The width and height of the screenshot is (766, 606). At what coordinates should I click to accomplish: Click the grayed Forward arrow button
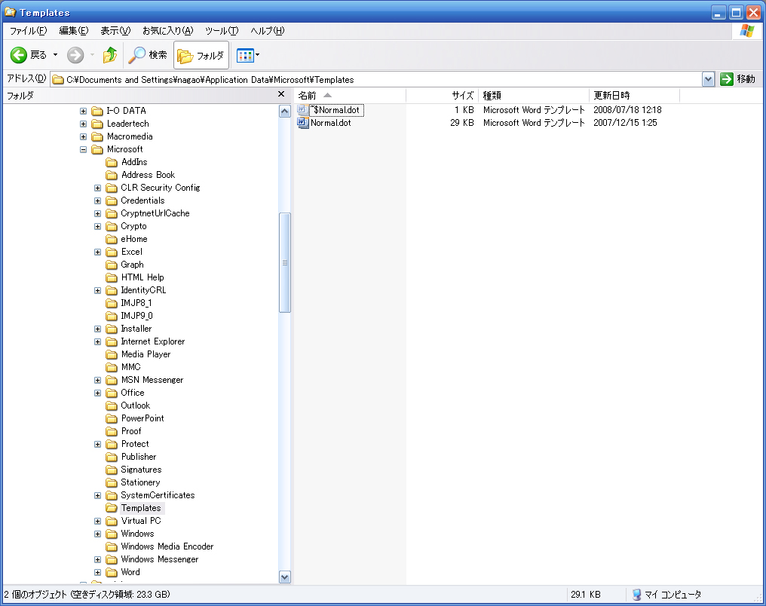coord(75,55)
